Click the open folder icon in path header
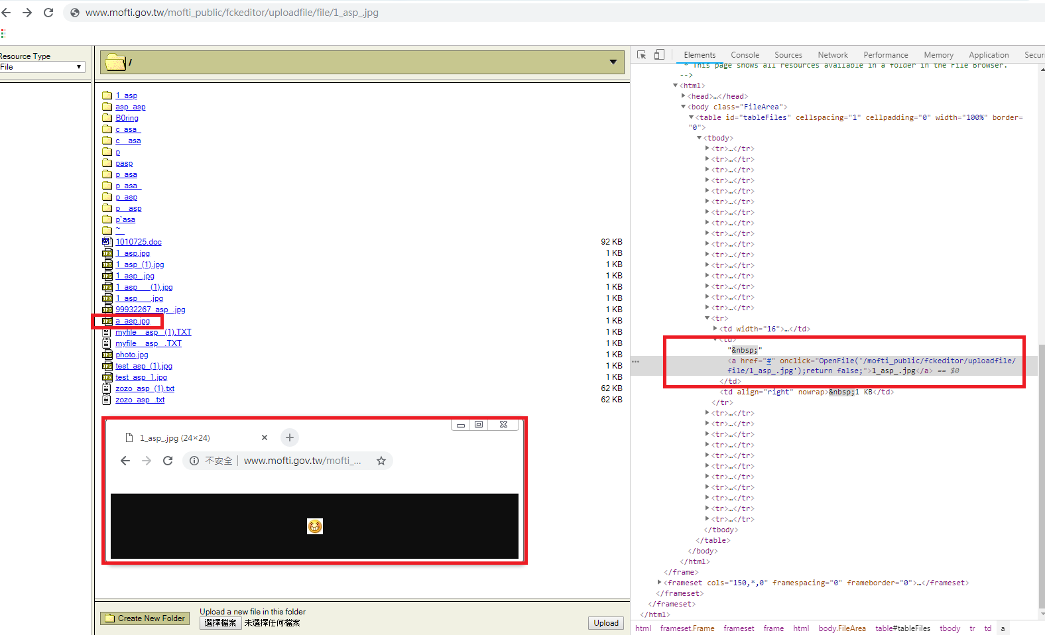 click(x=116, y=62)
